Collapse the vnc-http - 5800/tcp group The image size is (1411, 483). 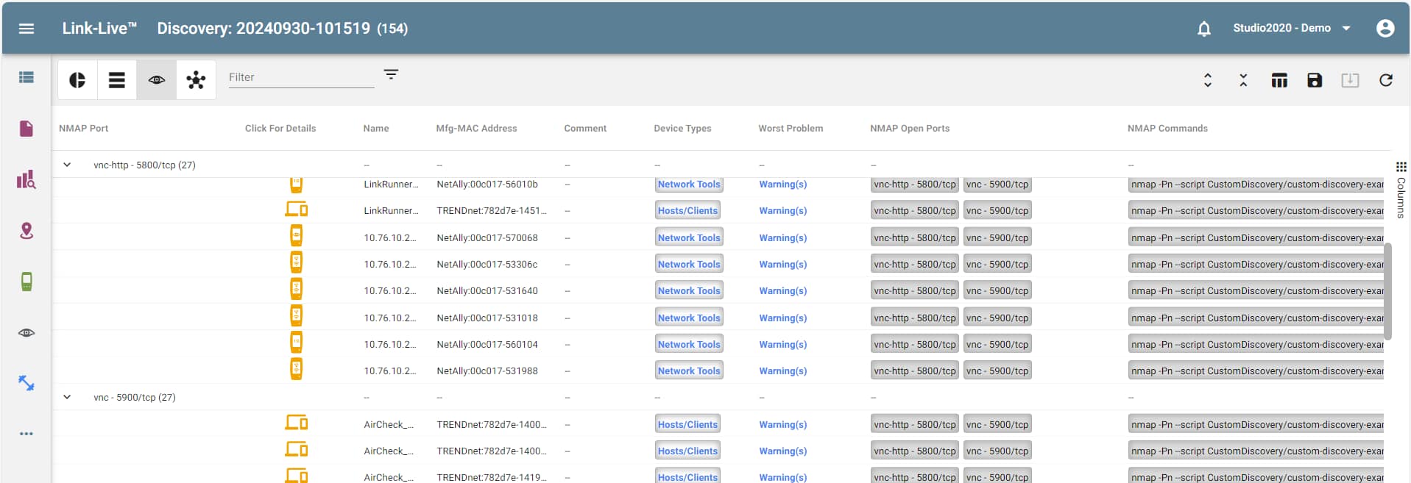point(67,165)
